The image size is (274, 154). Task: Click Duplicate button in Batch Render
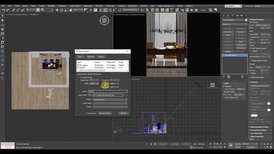[90, 57]
